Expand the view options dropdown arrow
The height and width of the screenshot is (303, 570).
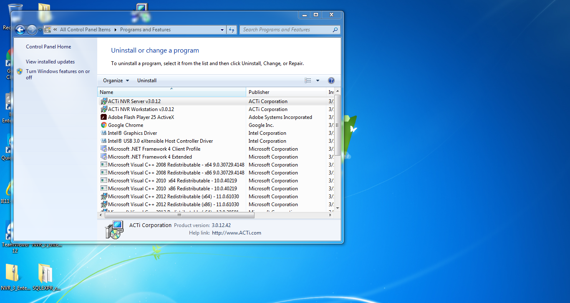pyautogui.click(x=318, y=81)
